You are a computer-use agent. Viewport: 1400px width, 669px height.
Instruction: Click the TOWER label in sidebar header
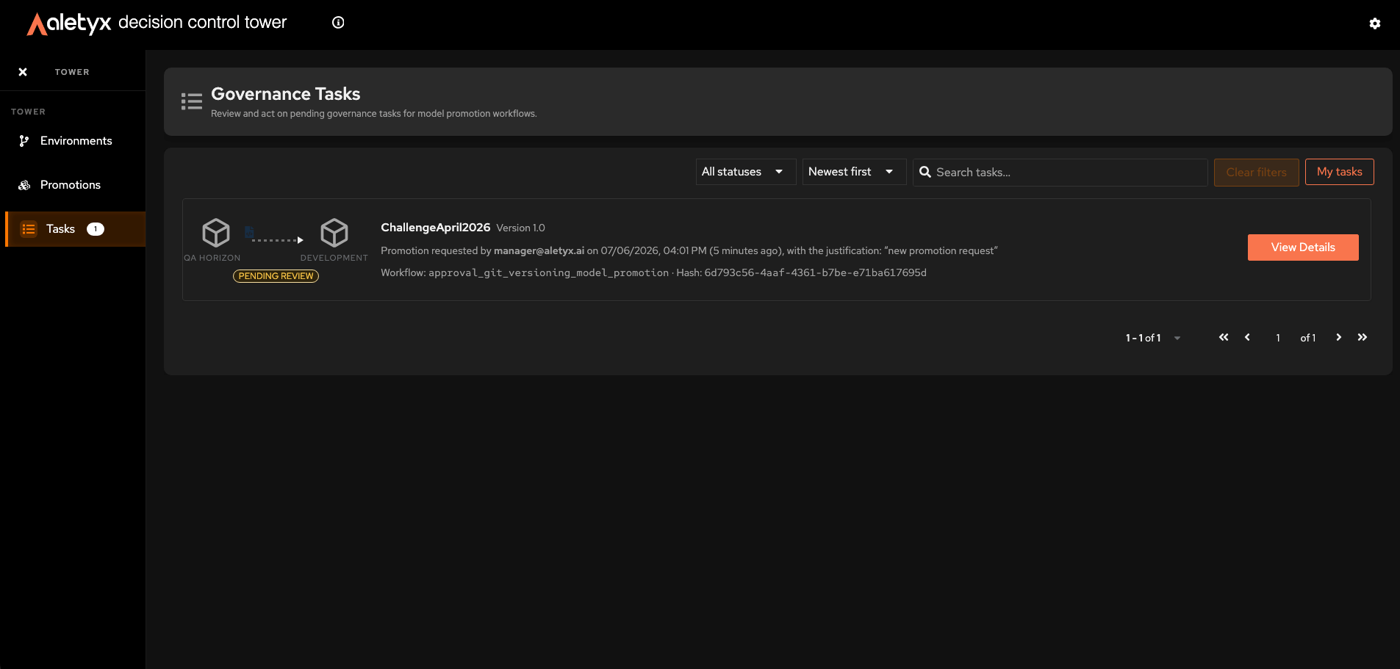tap(72, 72)
